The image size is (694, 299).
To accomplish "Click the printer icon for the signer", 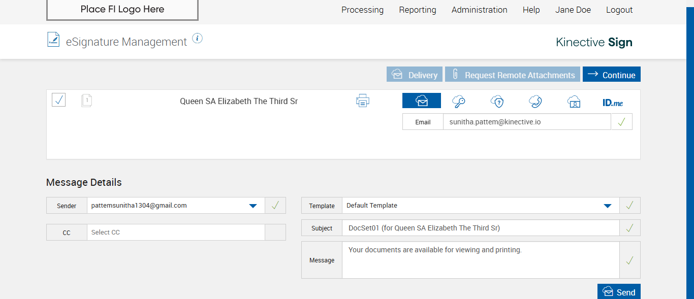I will pos(362,101).
